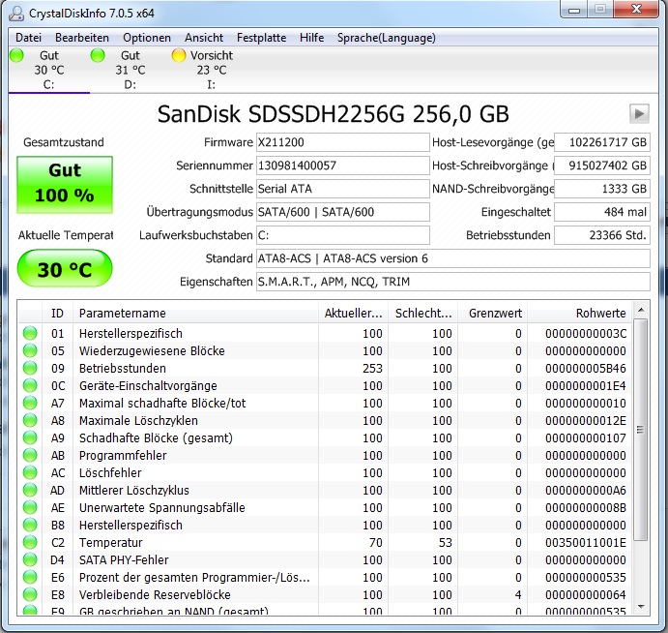Click the Betriebsstunden value 23366 Std.
668x633 pixels.
tap(602, 235)
